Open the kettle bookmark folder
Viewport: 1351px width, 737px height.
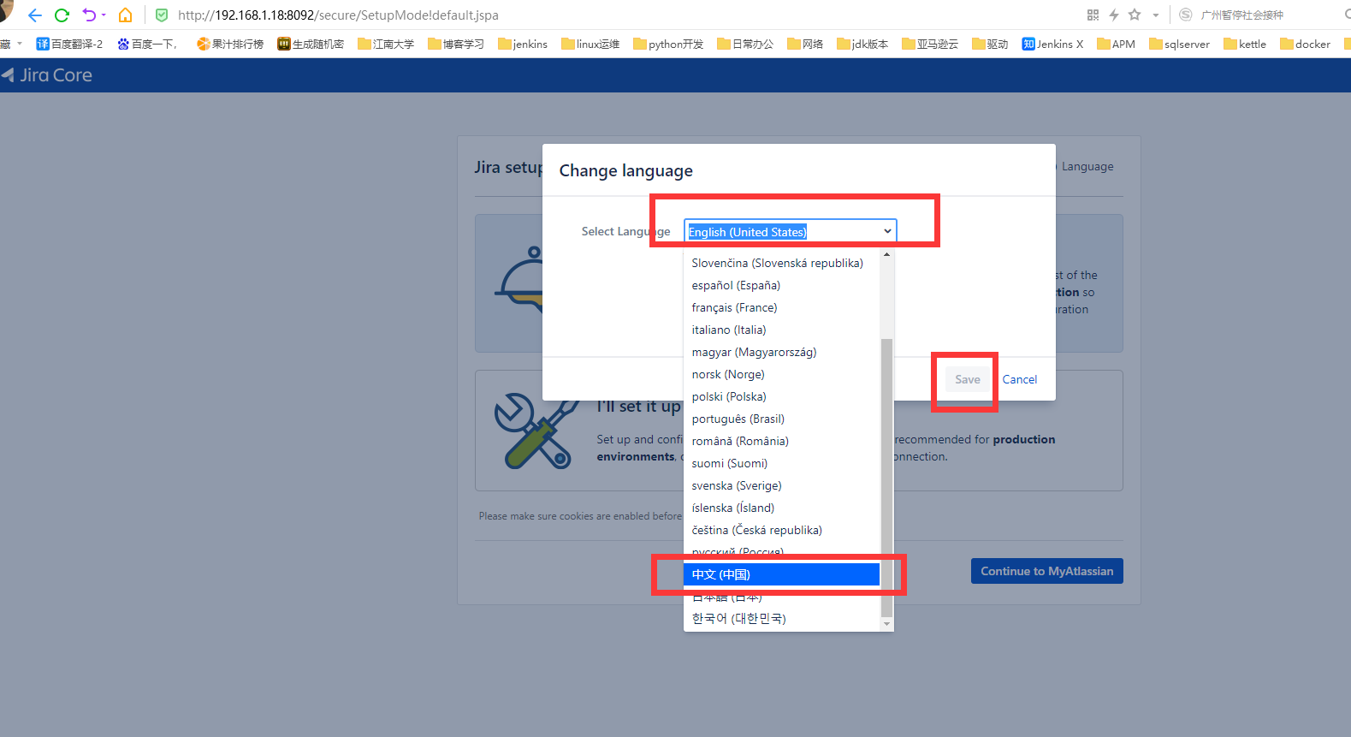pos(1245,44)
